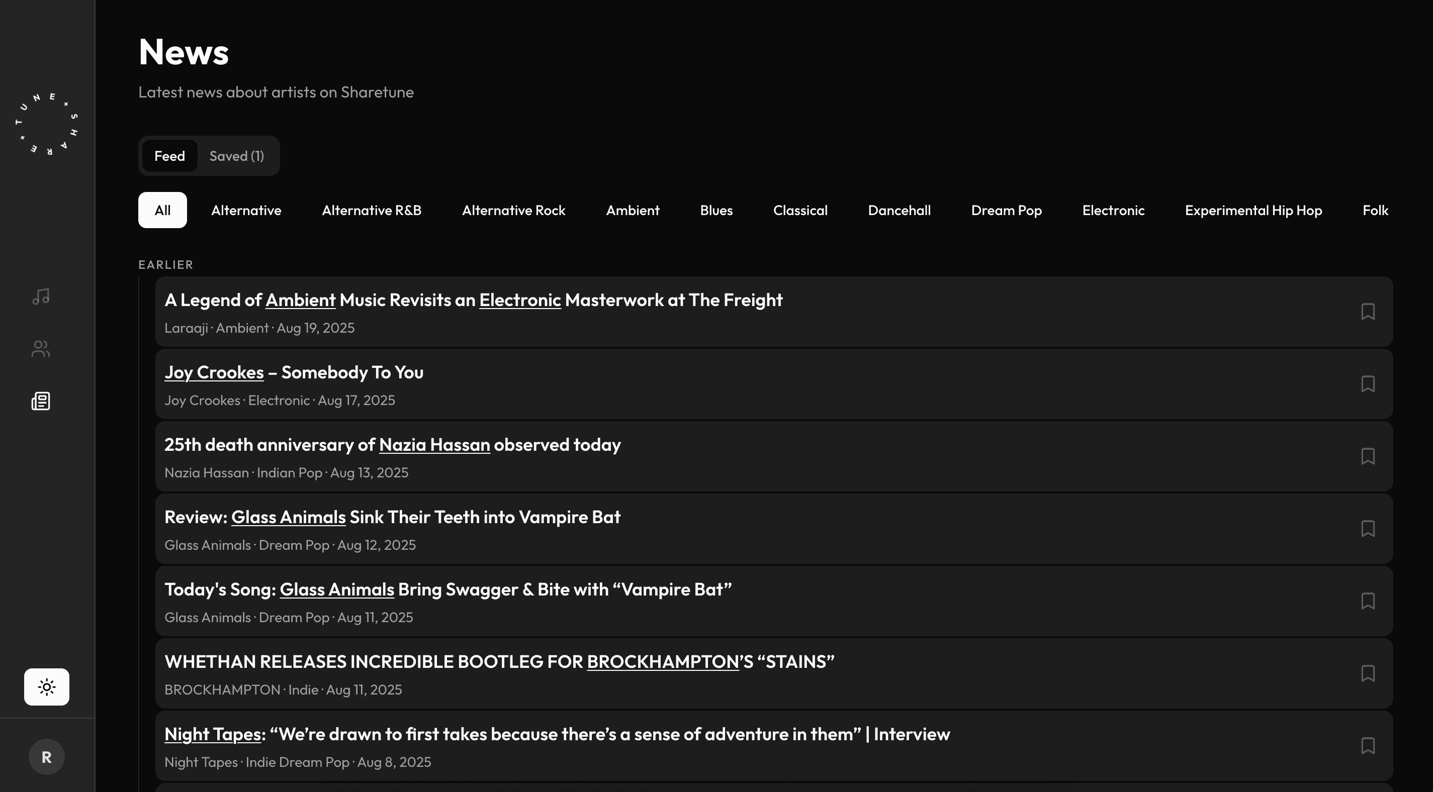Filter by Dancehall genre
This screenshot has width=1433, height=792.
click(899, 210)
